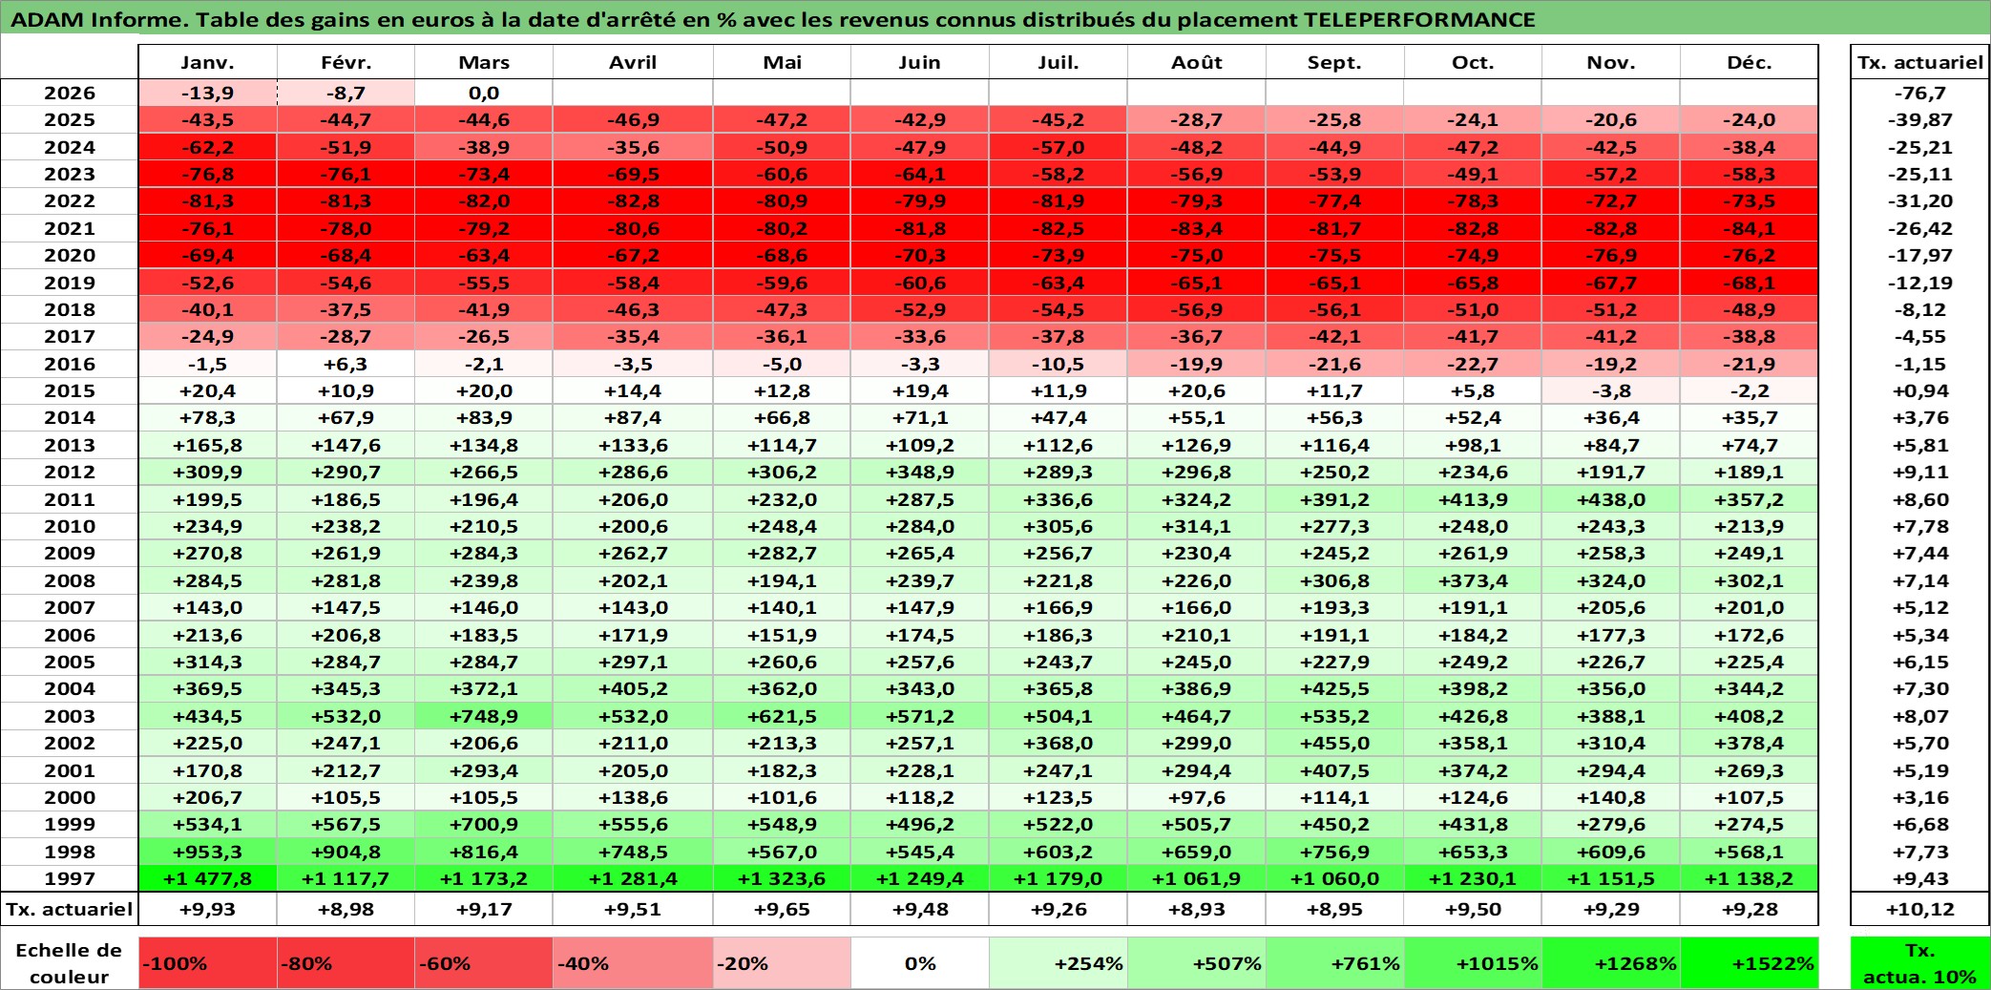
Task: Click the ADAM Informe title bar text
Action: point(772,19)
